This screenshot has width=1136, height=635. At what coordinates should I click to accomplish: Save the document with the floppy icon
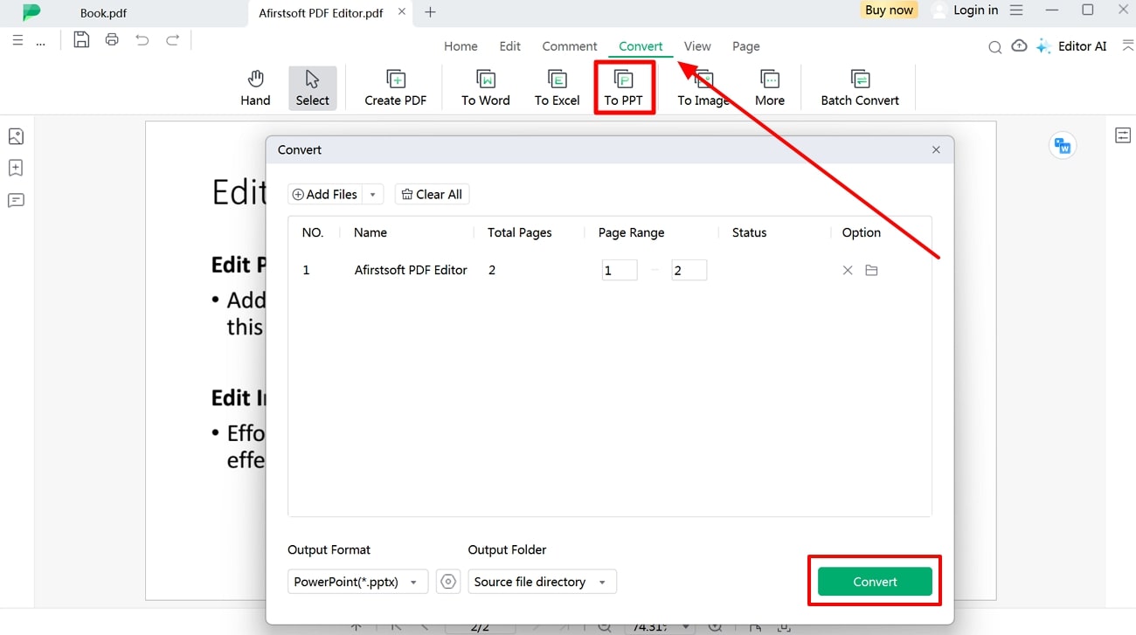point(81,39)
